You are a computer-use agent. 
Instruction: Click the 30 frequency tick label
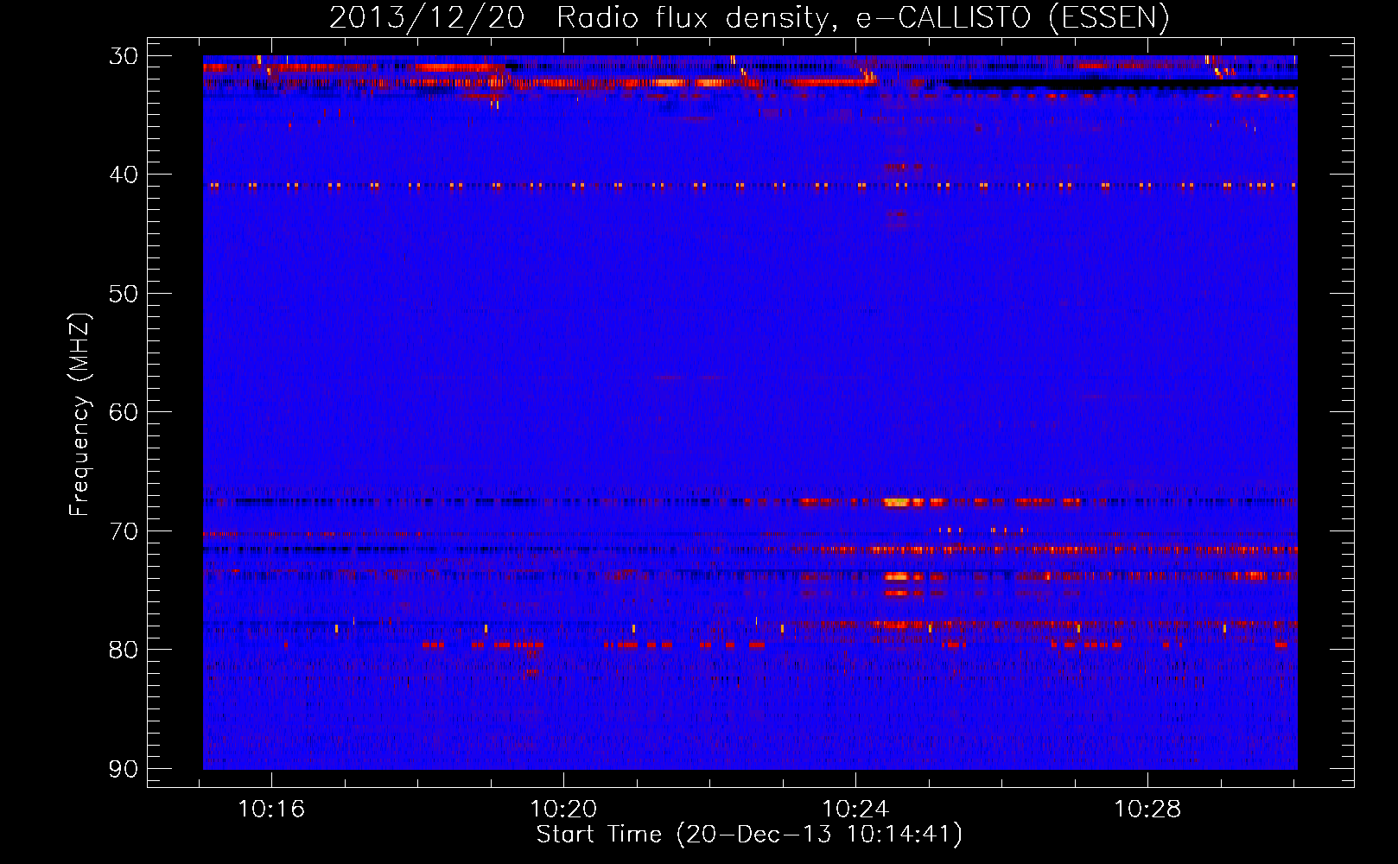tap(124, 56)
